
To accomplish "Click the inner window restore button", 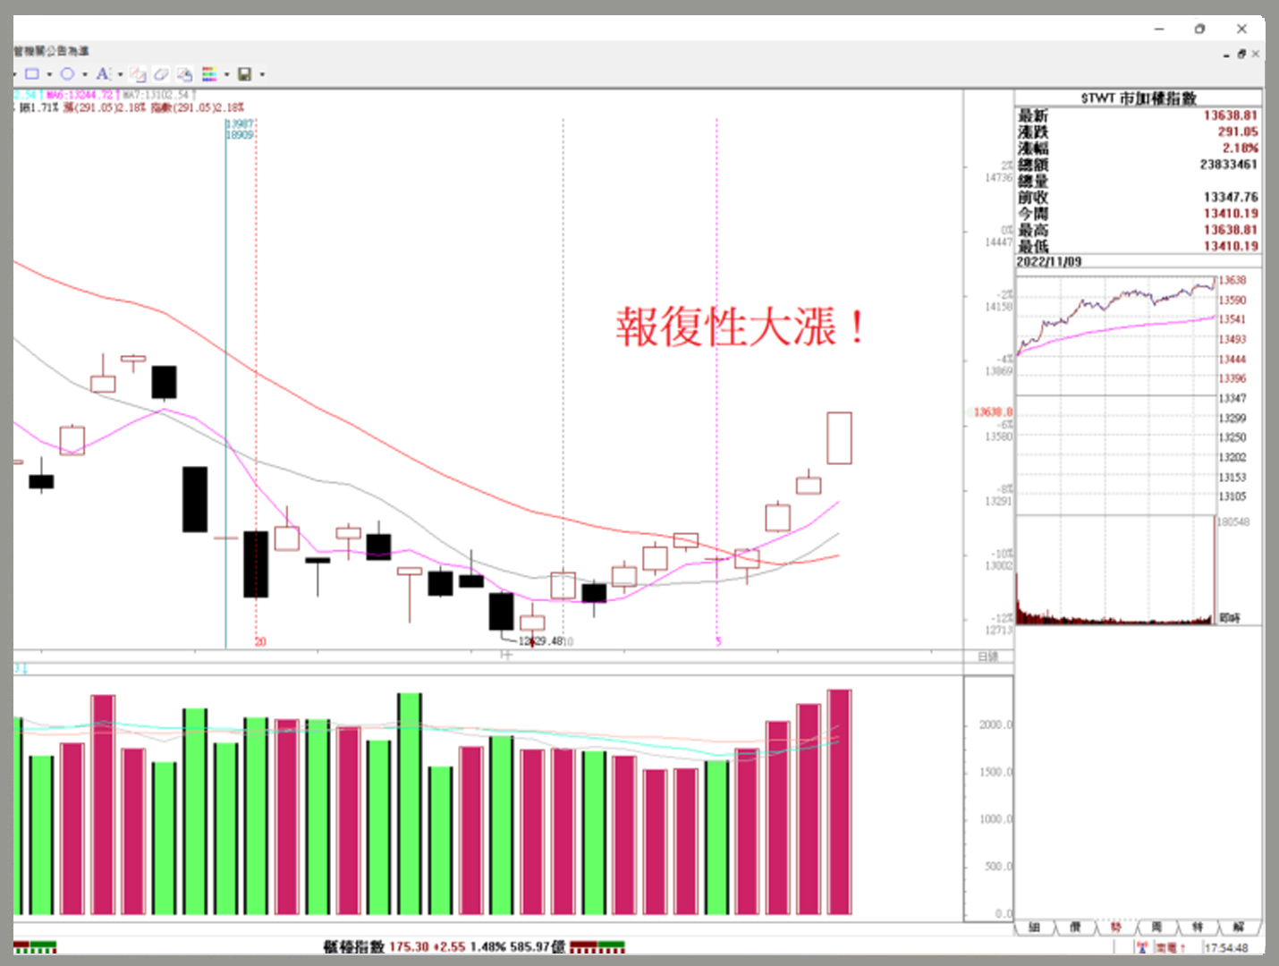I will (1241, 54).
